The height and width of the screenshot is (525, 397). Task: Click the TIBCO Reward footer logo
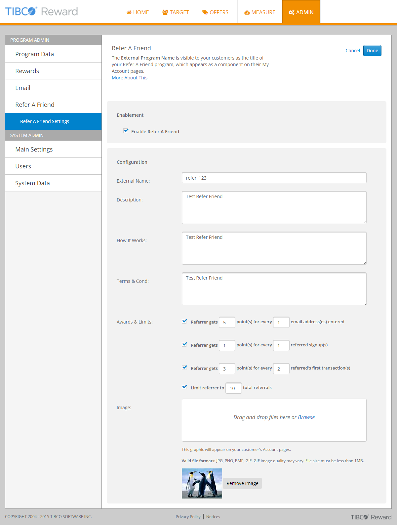pyautogui.click(x=371, y=517)
